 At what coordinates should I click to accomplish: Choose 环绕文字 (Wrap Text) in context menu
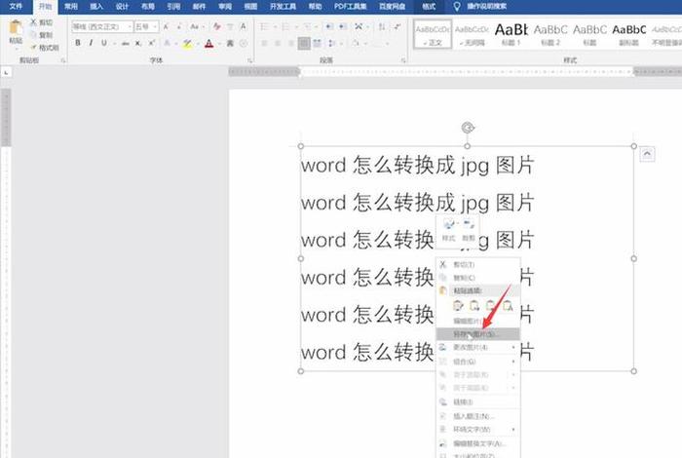(478, 430)
